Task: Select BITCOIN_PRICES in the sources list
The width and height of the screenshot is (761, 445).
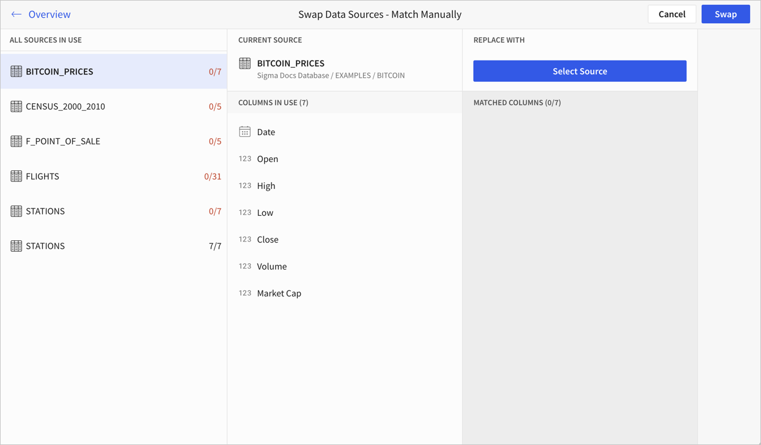Action: (114, 72)
